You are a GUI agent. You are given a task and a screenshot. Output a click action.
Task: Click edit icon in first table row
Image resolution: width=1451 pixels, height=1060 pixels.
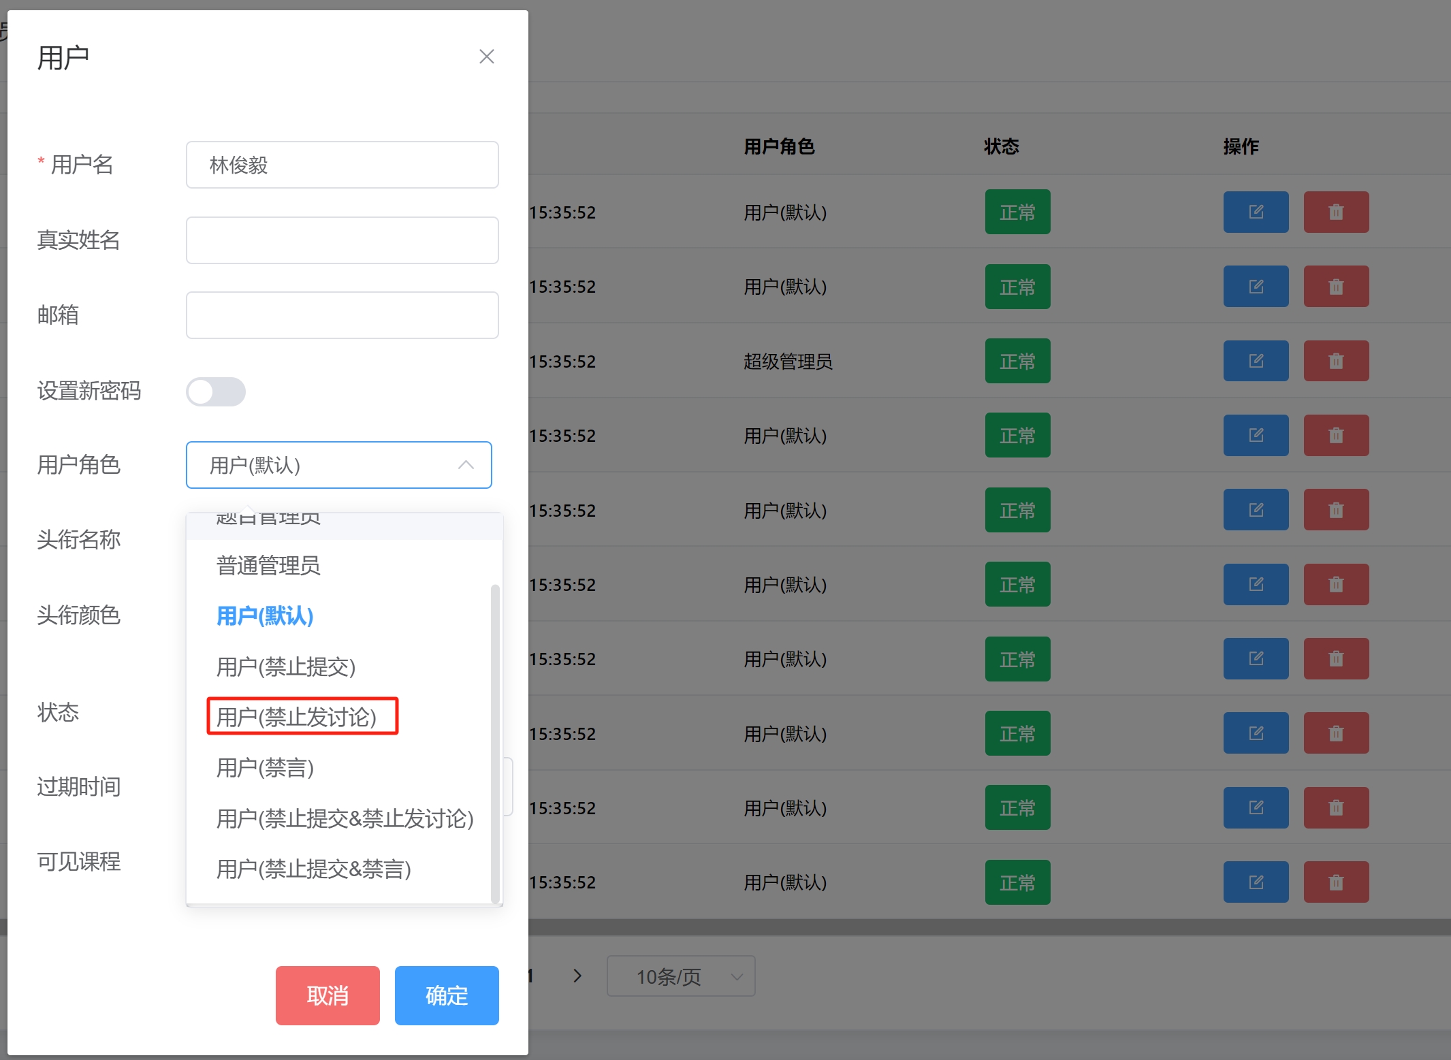(x=1255, y=212)
